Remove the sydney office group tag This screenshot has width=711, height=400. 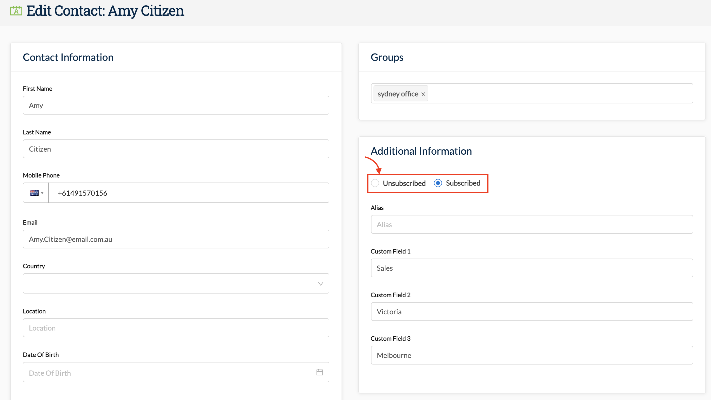click(x=423, y=94)
